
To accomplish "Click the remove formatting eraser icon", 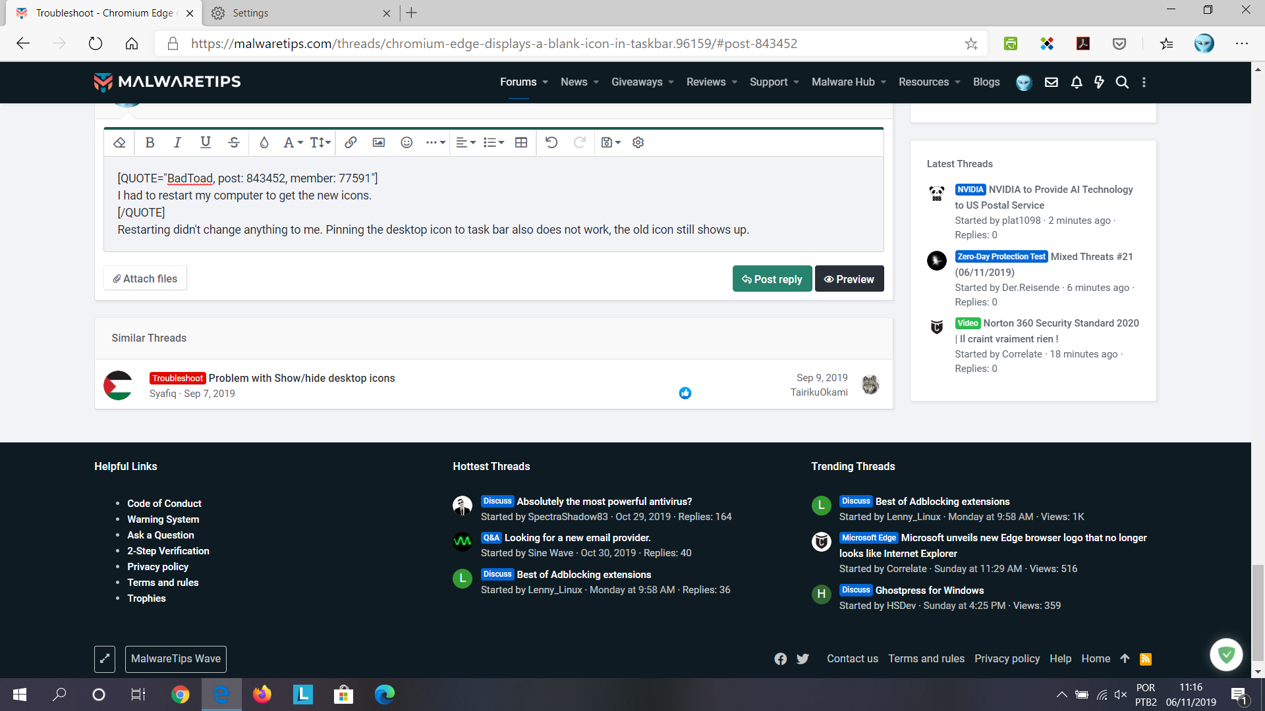I will [x=119, y=142].
